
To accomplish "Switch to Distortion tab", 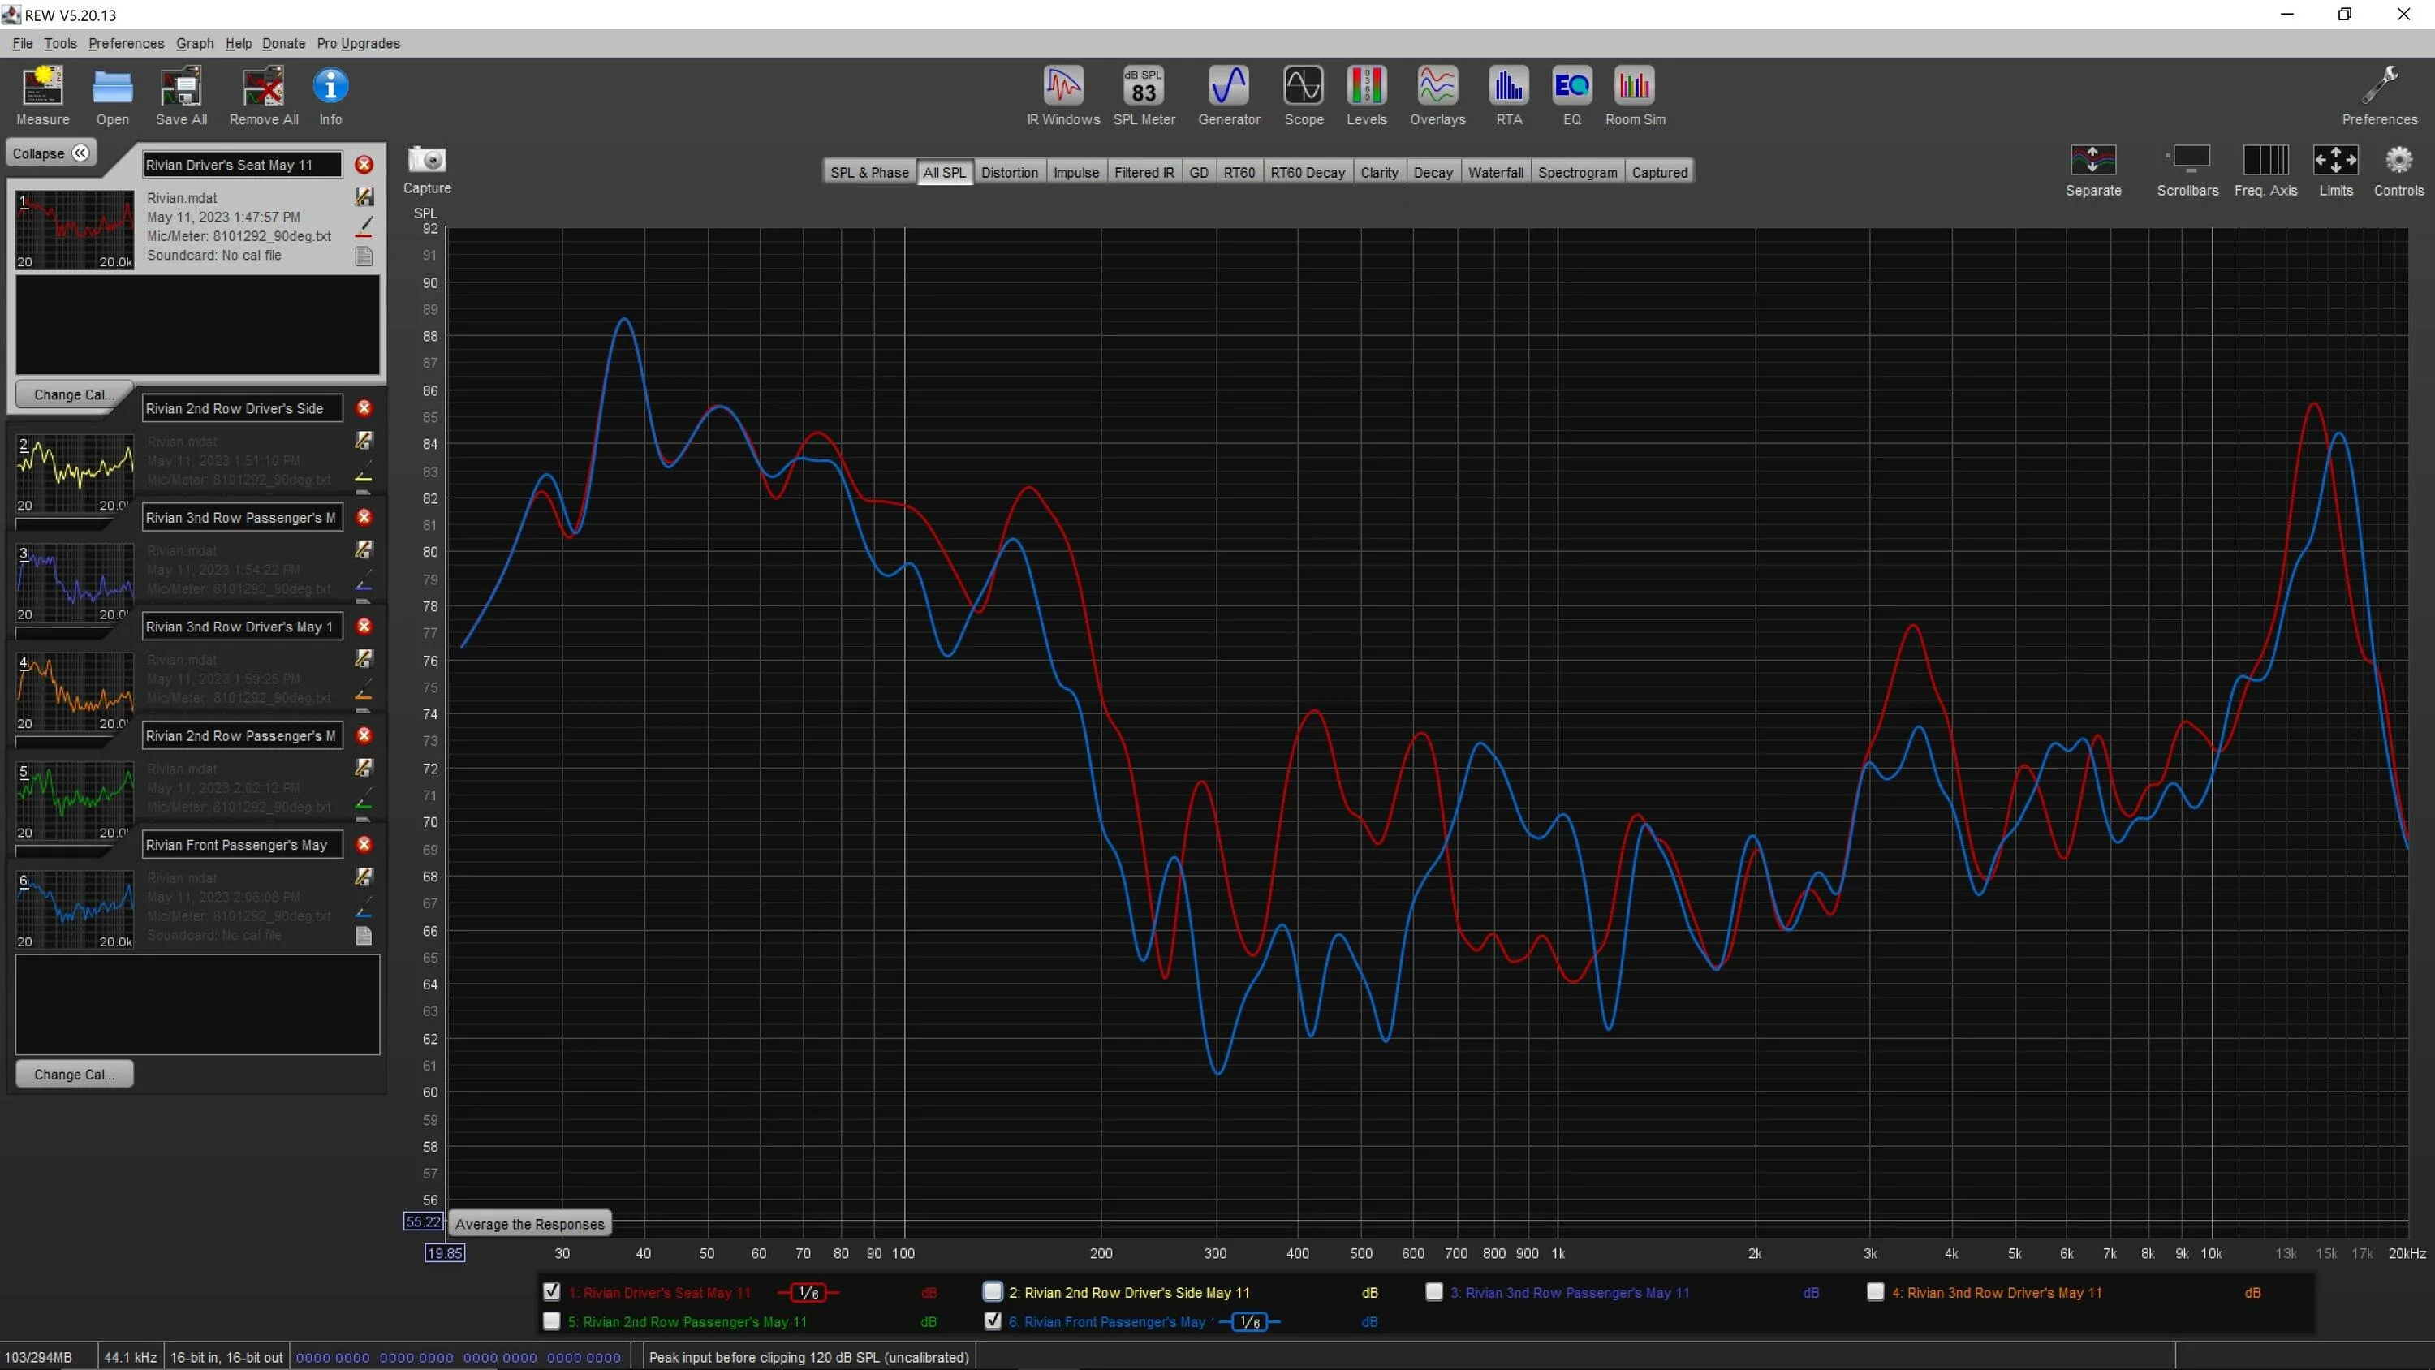I will (x=1010, y=172).
